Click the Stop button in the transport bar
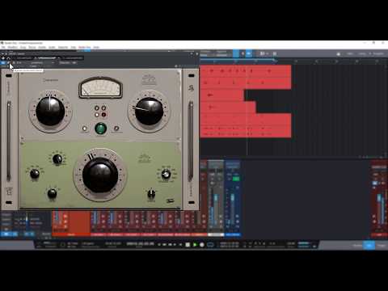This screenshot has height=291, width=388. [188, 245]
